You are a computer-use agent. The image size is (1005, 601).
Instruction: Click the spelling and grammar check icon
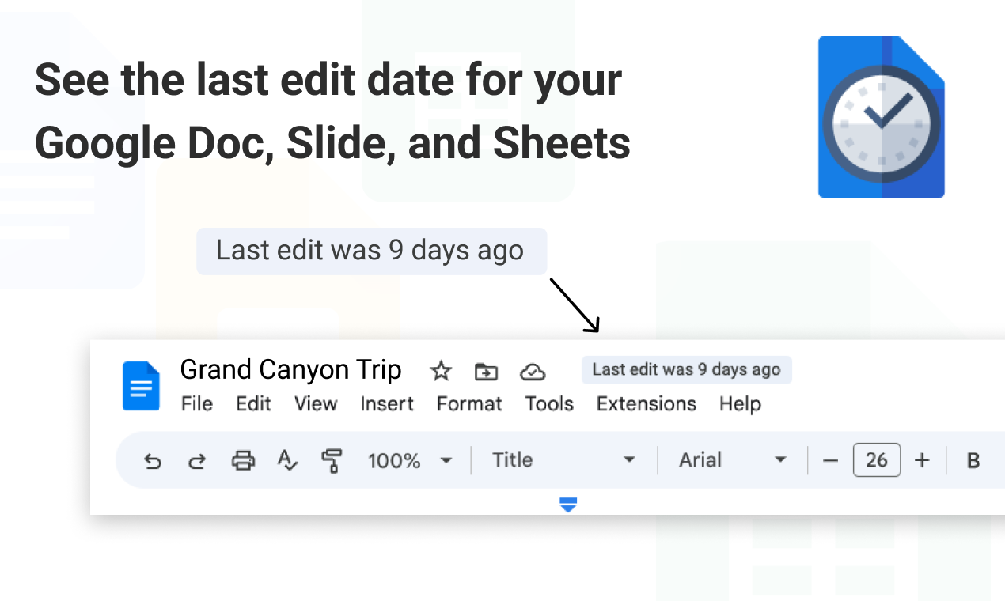[287, 460]
